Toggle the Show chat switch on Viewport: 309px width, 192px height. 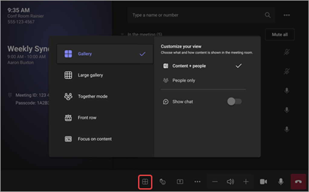[235, 102]
